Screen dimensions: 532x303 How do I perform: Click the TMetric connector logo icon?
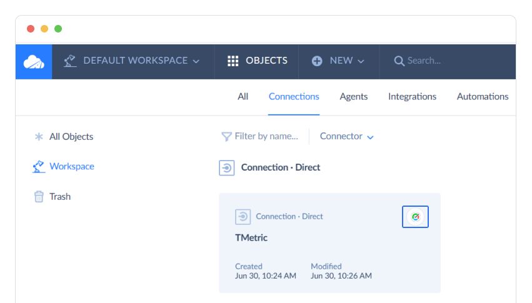[415, 217]
